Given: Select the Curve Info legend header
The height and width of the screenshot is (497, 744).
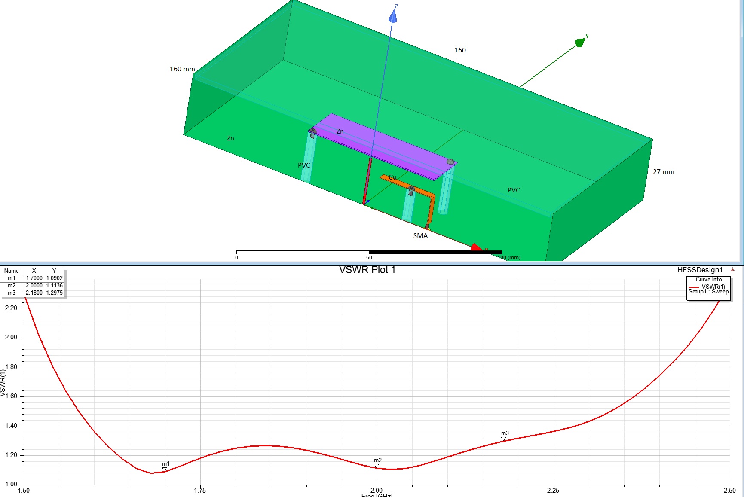Looking at the screenshot, I should (708, 279).
